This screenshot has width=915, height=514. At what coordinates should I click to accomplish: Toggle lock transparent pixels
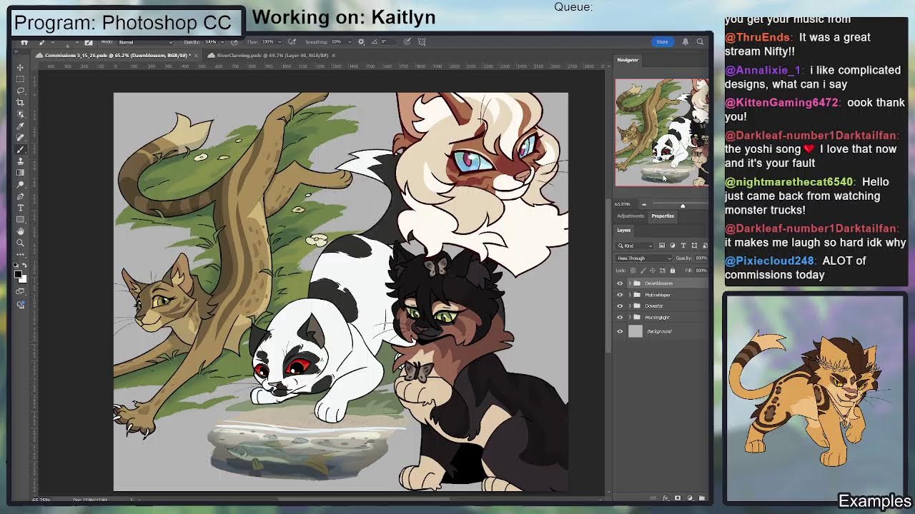pos(633,271)
